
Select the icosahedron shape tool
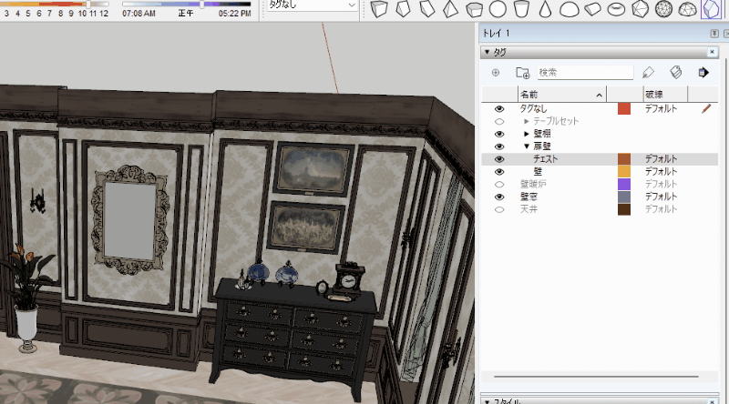click(x=641, y=9)
